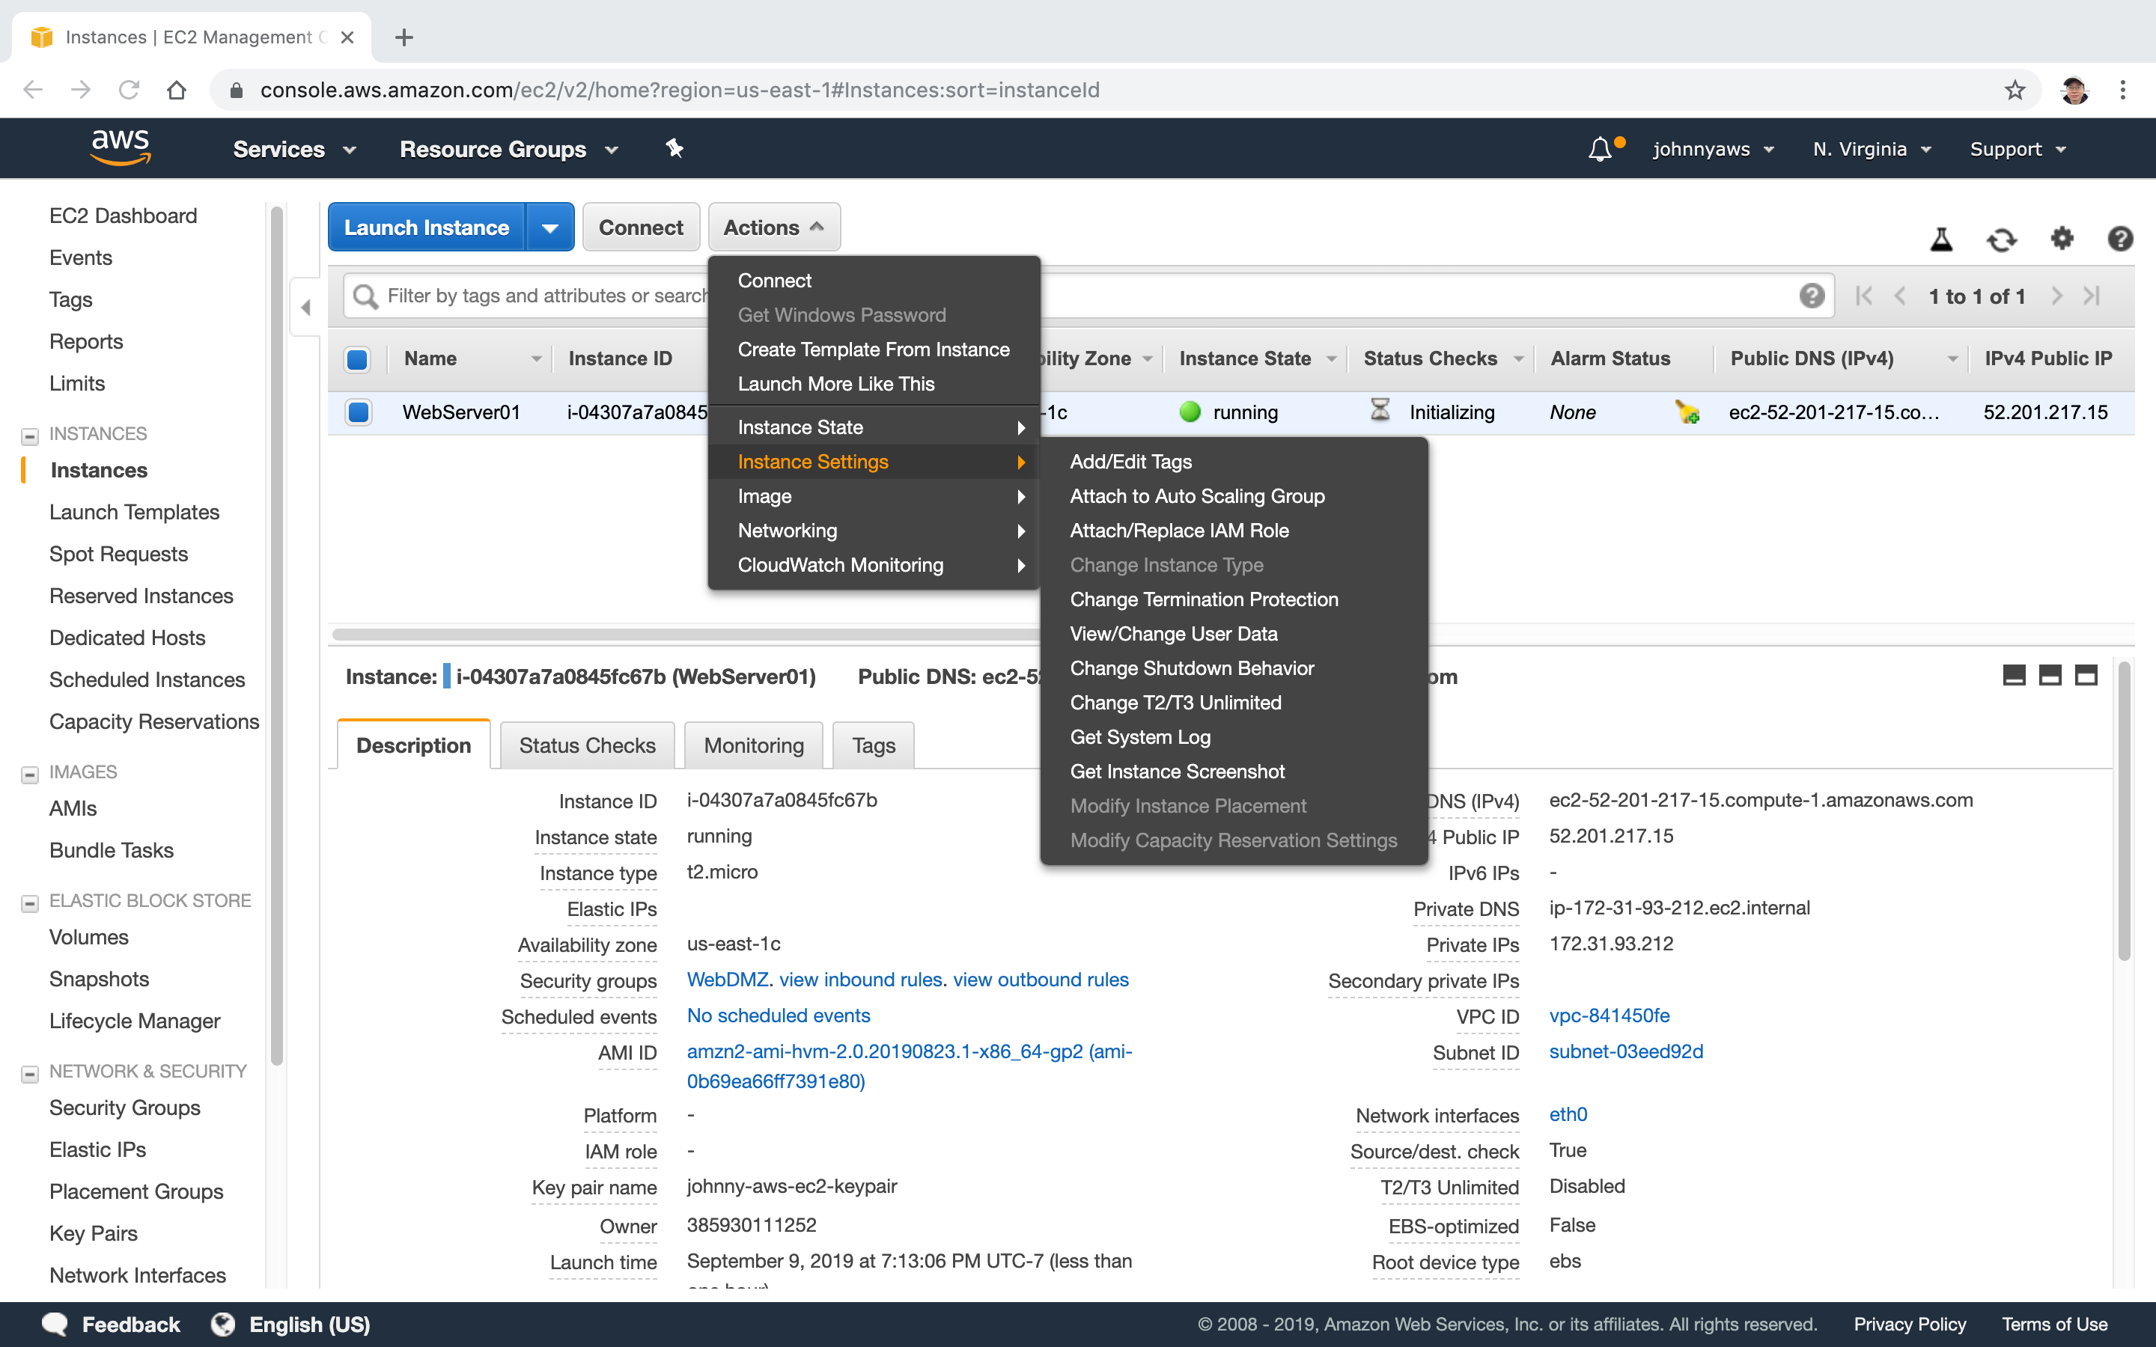Click the filter bar help icon

pos(1811,296)
